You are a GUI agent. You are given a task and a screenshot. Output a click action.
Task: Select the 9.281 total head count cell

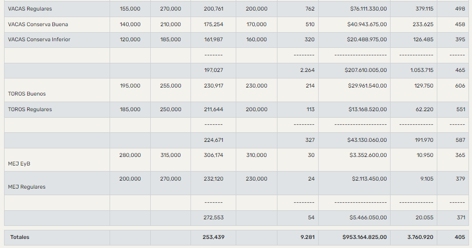click(307, 237)
